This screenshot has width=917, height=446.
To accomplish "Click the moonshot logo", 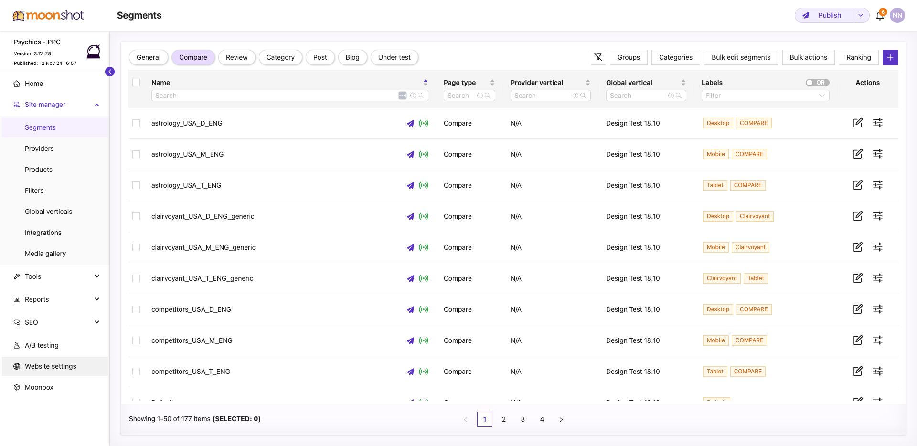I will point(48,15).
